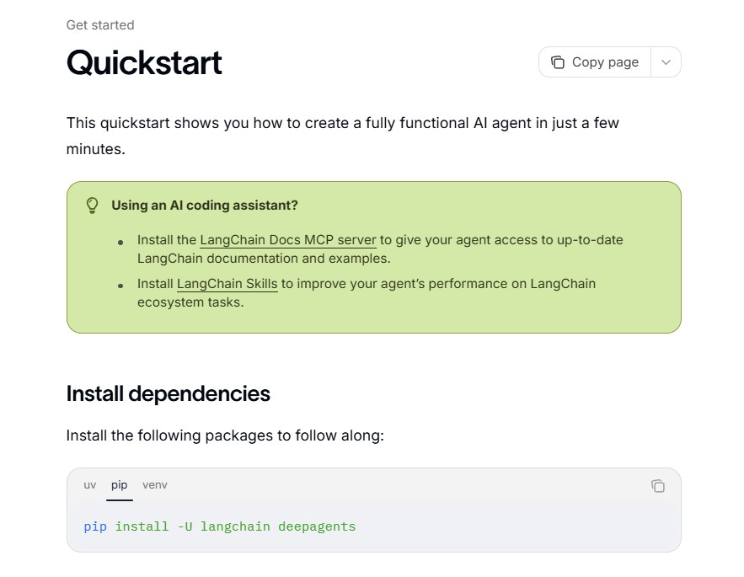Viewport: 744px width, 577px height.
Task: Click the "Using an AI coding assistant?" title
Action: point(205,206)
